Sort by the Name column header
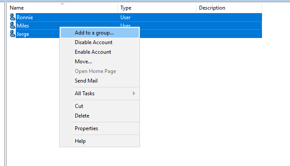This screenshot has width=290, height=166. click(x=63, y=8)
